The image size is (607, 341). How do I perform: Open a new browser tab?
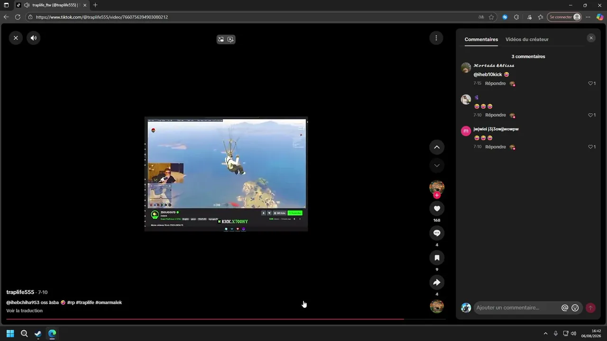tap(95, 5)
